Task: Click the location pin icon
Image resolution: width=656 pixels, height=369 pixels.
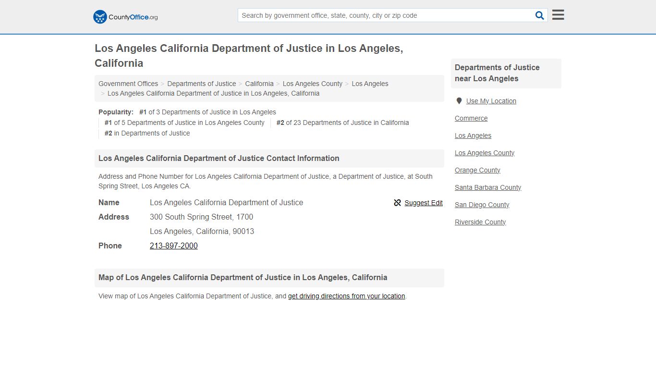Action: click(x=459, y=101)
